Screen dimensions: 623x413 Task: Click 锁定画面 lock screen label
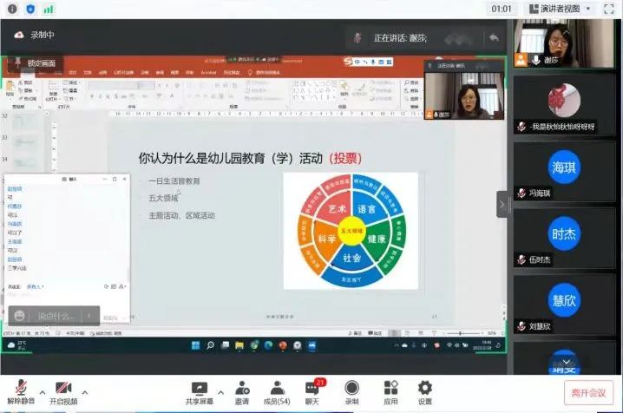pyautogui.click(x=39, y=63)
